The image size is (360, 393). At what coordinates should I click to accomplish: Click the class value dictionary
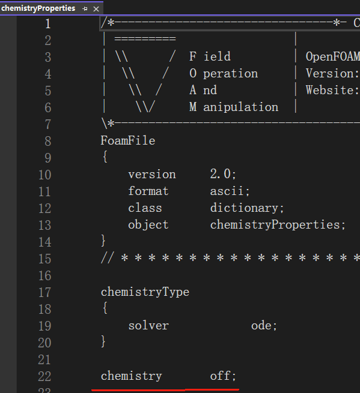click(247, 208)
